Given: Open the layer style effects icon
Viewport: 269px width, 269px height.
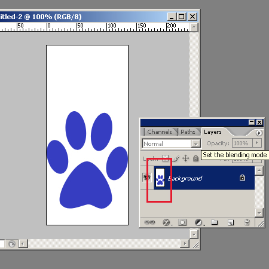Looking at the screenshot, I should click(x=167, y=222).
